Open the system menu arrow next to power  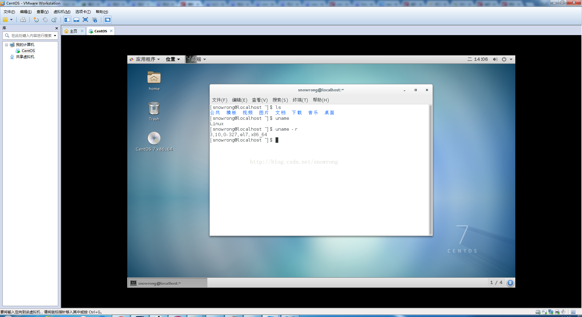(x=511, y=59)
